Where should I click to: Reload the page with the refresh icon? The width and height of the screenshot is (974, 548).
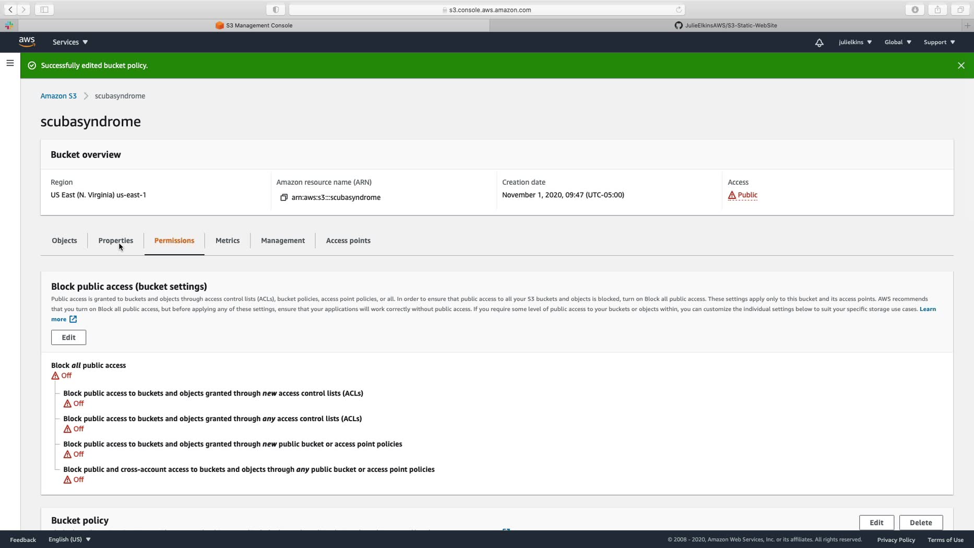click(679, 9)
